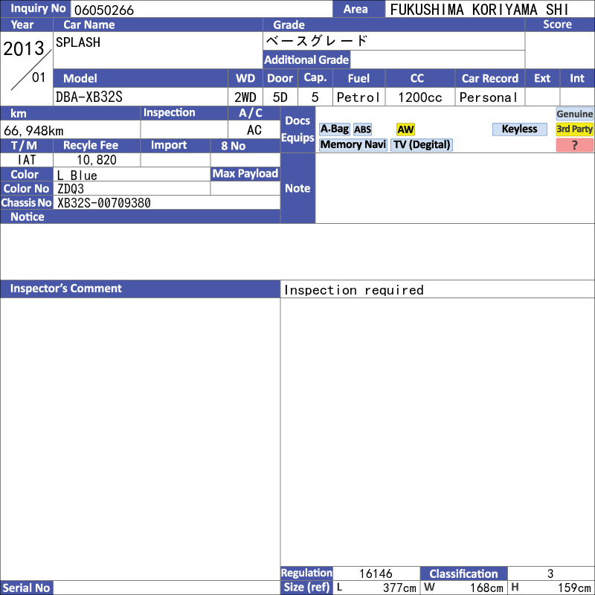Click the width value 168cm
This screenshot has height=595, width=595.
pos(487,588)
